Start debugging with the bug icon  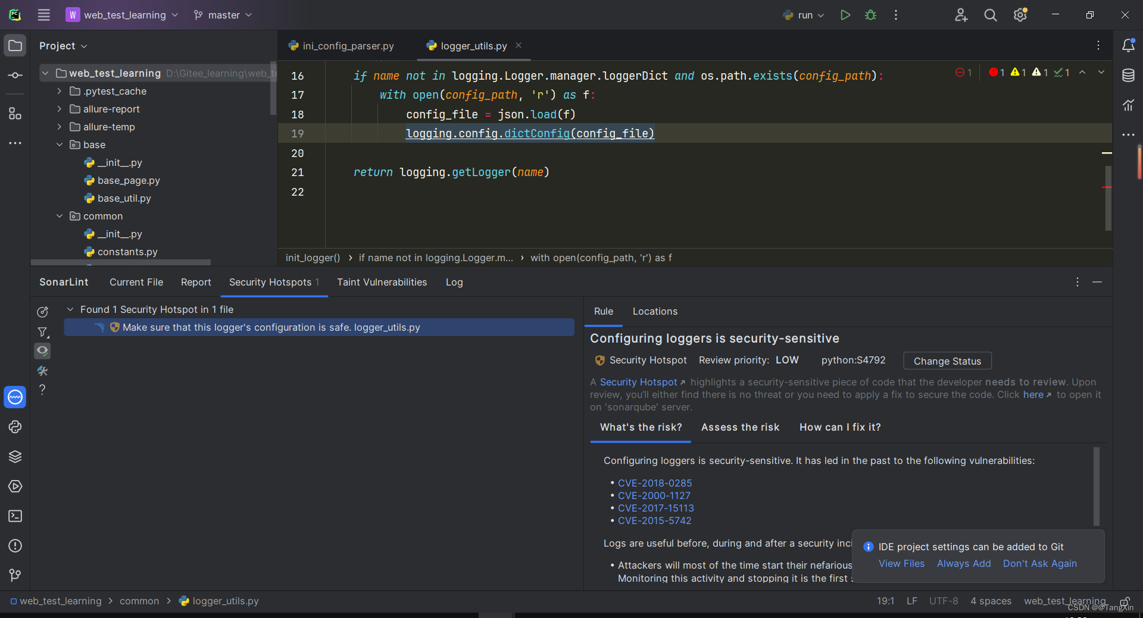tap(870, 15)
